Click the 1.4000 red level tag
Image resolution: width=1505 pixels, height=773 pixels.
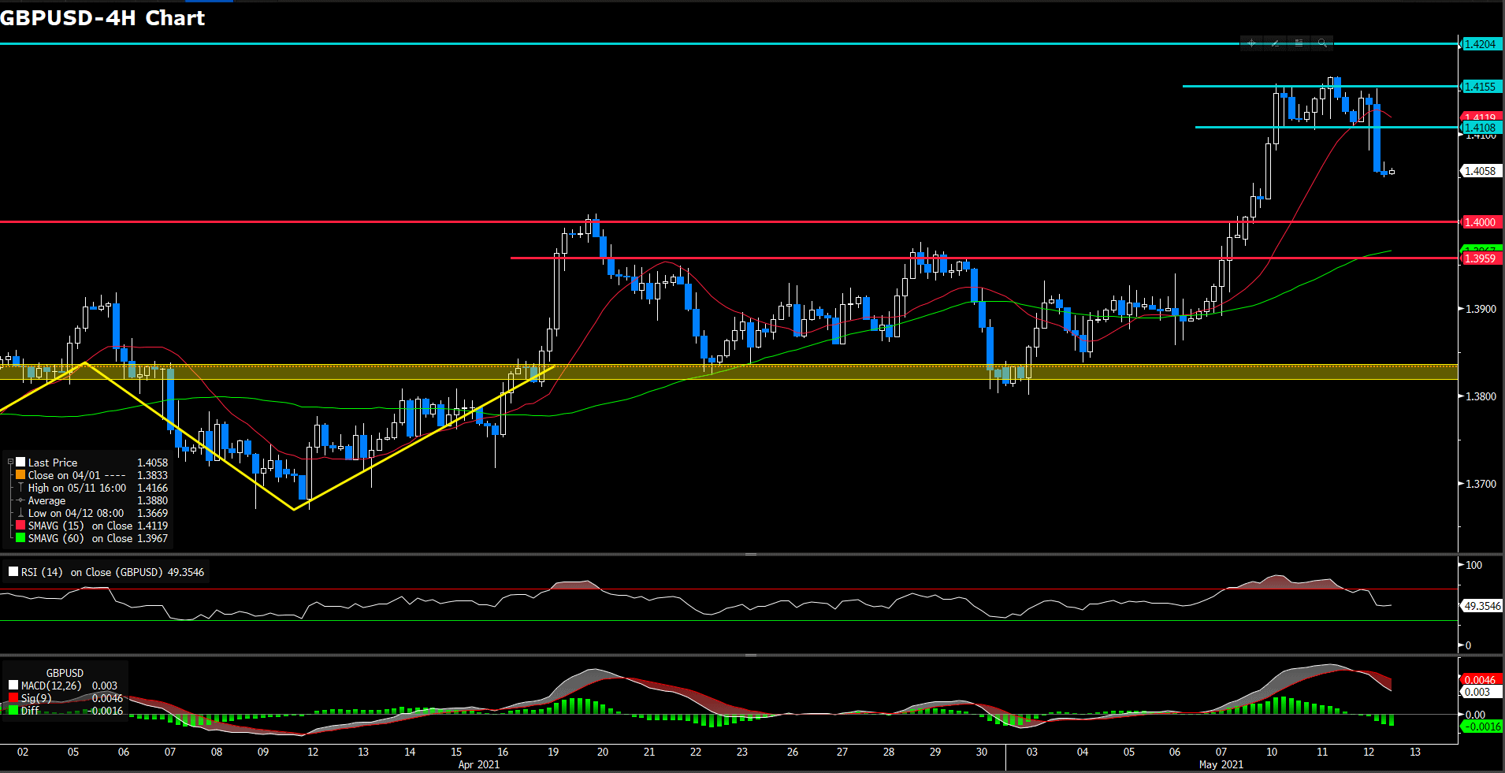(x=1481, y=222)
